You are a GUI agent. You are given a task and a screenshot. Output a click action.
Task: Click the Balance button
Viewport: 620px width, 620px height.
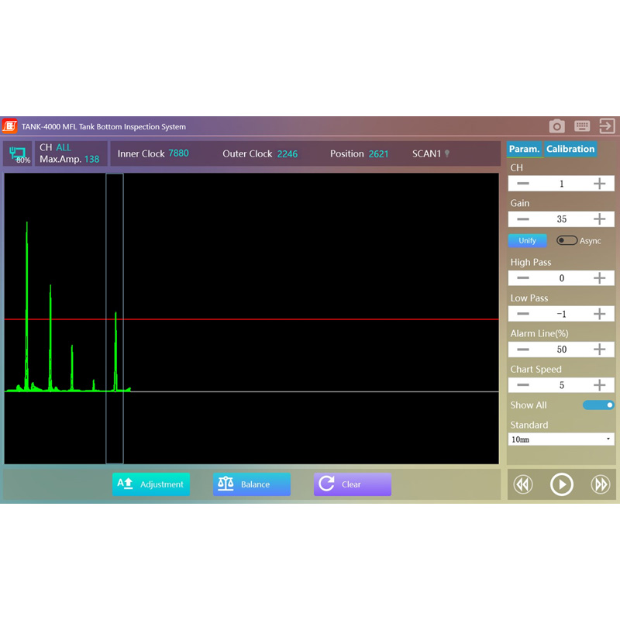click(252, 484)
